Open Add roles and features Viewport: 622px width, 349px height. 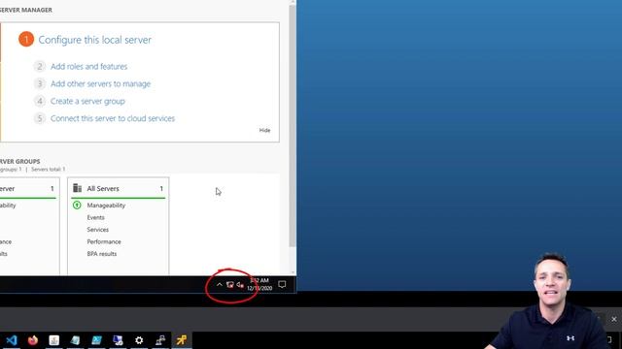(88, 67)
